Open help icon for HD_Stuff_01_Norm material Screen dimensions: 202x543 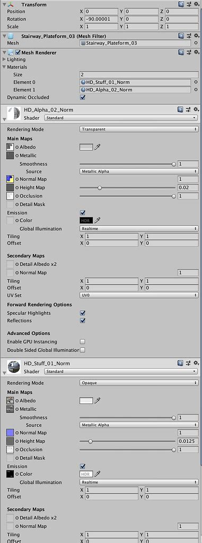181,363
